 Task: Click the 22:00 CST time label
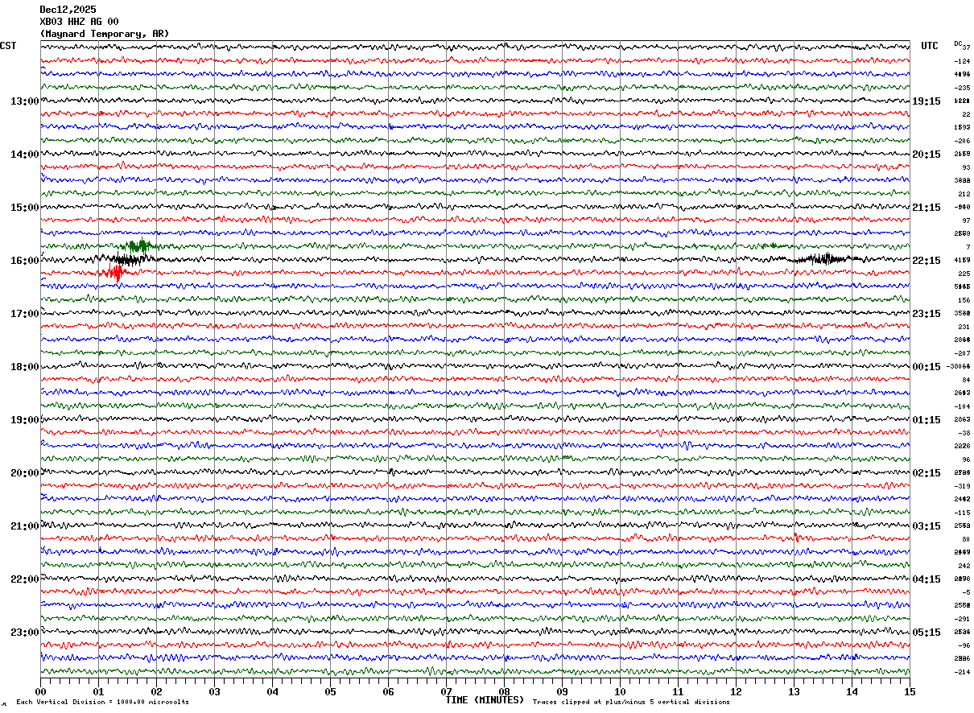click(x=25, y=579)
